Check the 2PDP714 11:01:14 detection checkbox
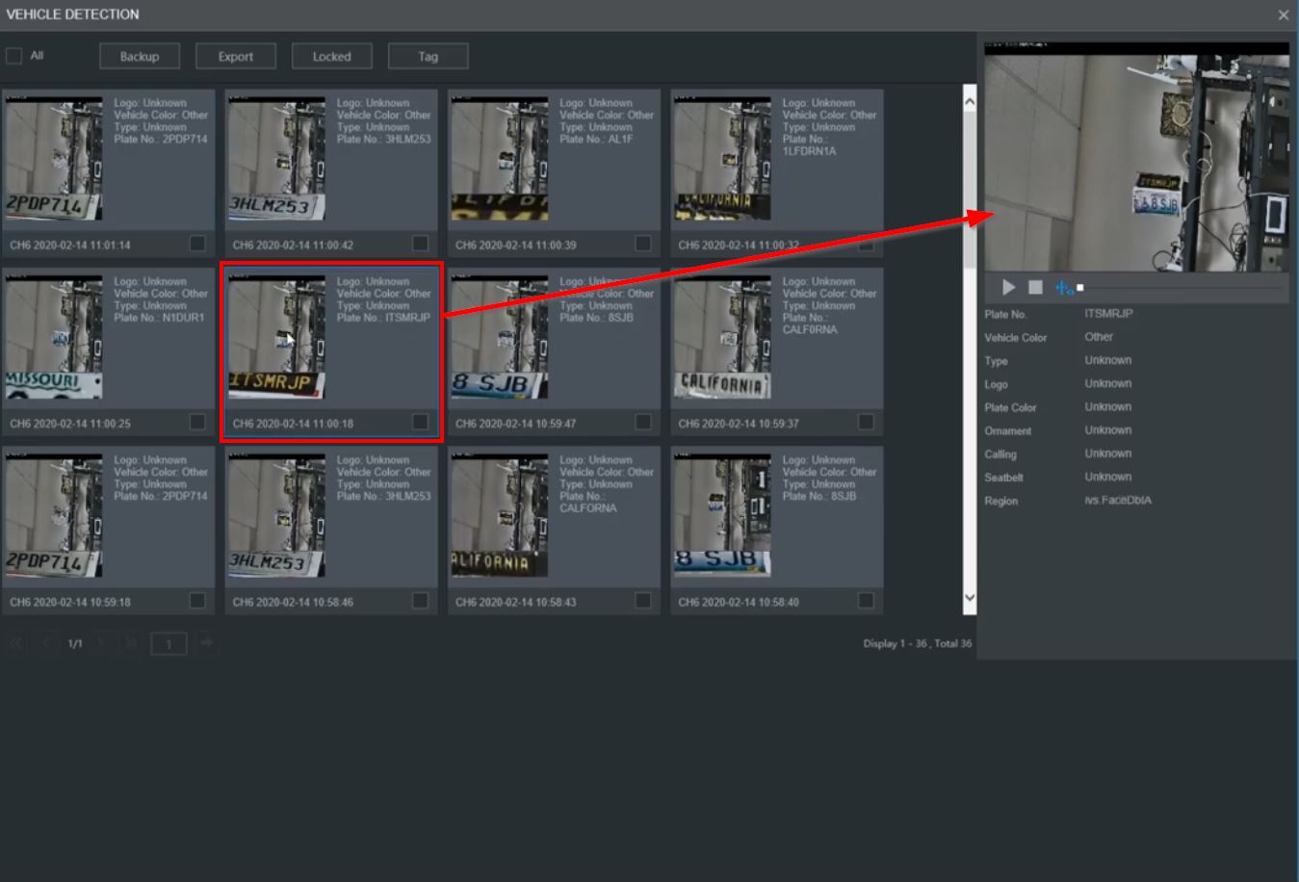1299x882 pixels. click(196, 245)
